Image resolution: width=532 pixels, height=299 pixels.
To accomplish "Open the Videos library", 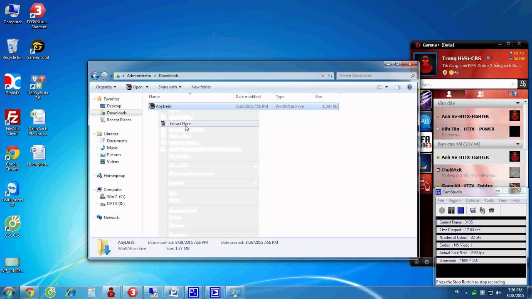I will point(113,162).
